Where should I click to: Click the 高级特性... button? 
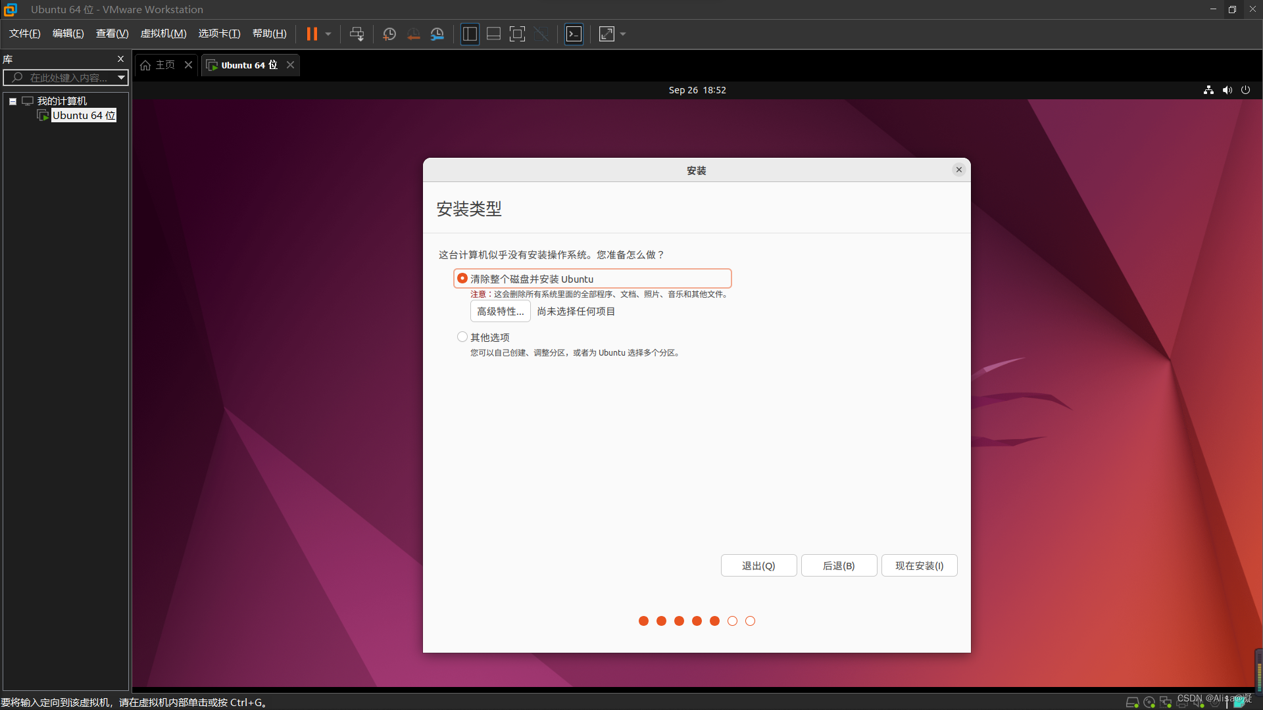pos(500,312)
